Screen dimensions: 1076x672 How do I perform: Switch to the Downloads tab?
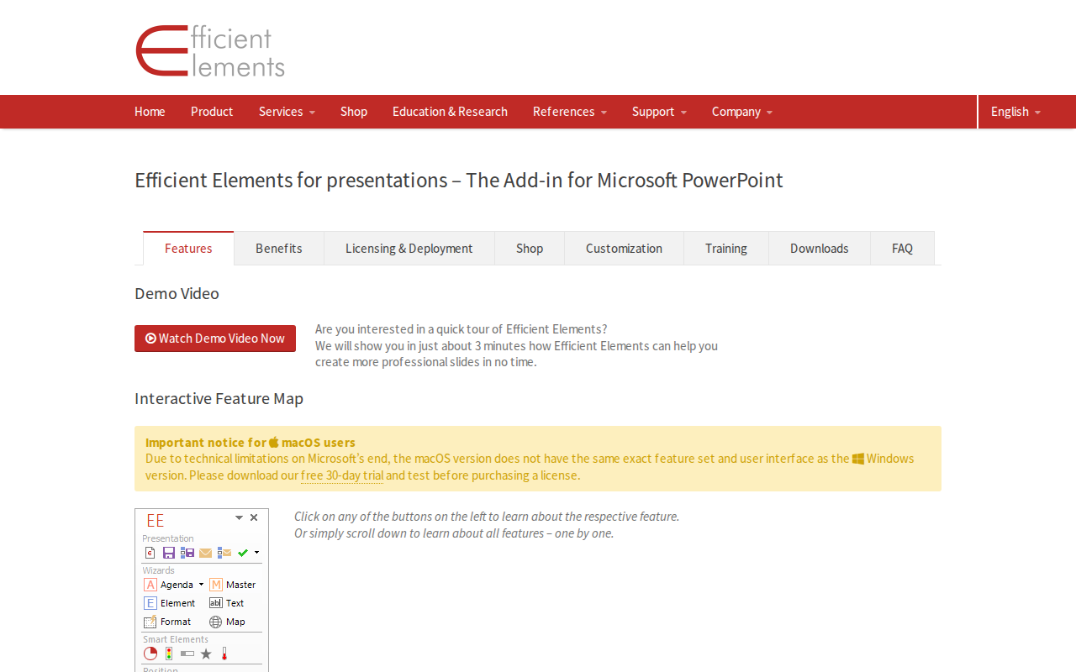820,249
